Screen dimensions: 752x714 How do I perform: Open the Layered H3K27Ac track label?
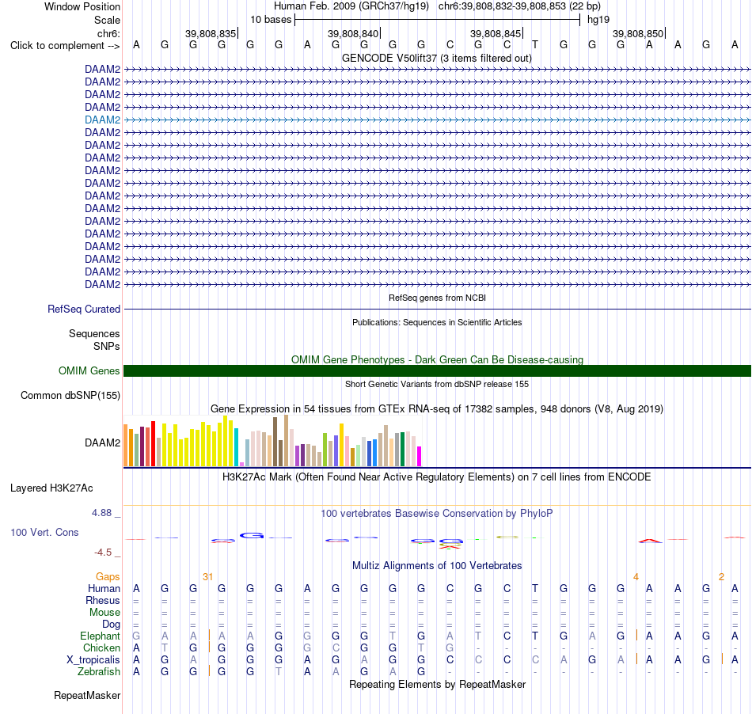51,488
